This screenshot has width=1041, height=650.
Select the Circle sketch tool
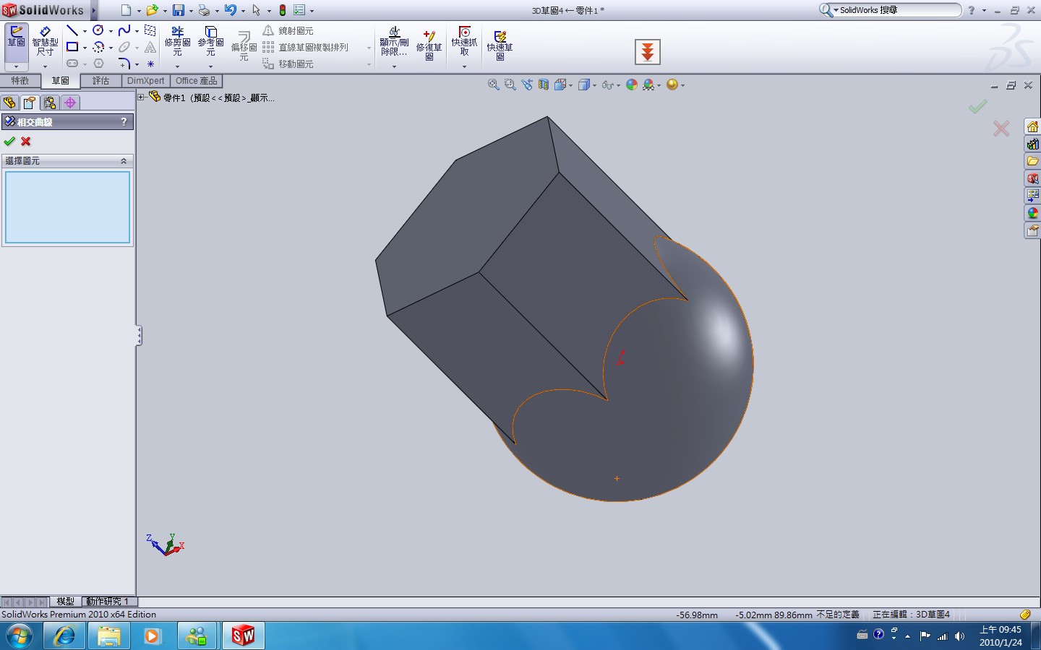click(98, 30)
